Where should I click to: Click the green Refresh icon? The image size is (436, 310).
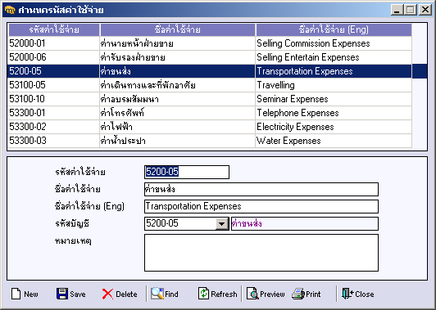203,294
